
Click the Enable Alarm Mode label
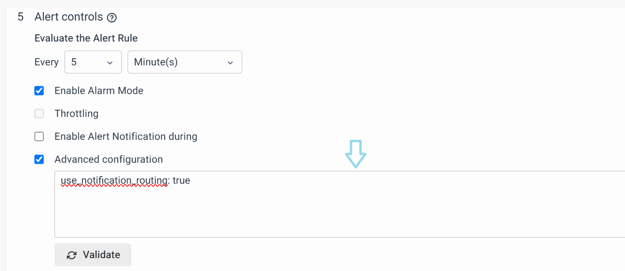[99, 91]
